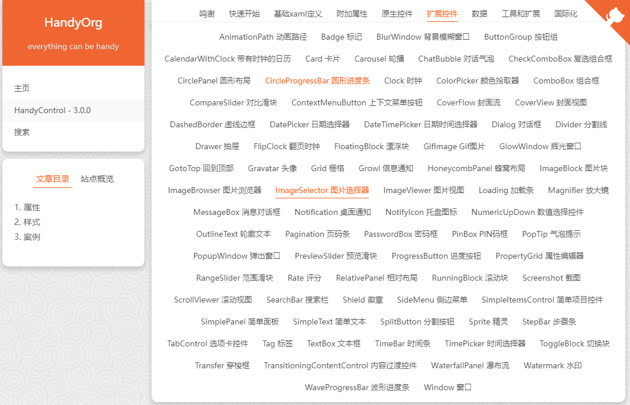This screenshot has width=630, height=405.
Task: Open the 数据 menu item
Action: [x=479, y=13]
